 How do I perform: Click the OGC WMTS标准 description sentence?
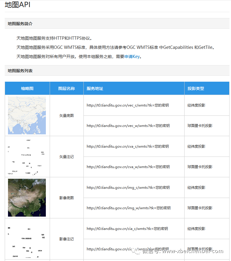(x=116, y=47)
